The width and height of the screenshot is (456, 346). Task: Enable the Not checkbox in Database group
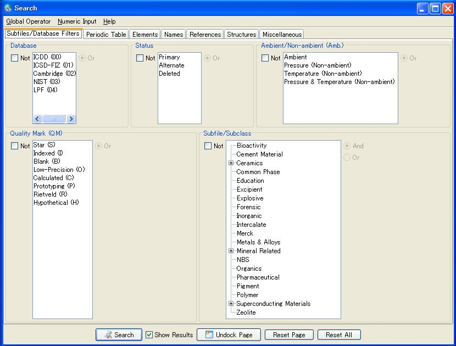tap(15, 58)
